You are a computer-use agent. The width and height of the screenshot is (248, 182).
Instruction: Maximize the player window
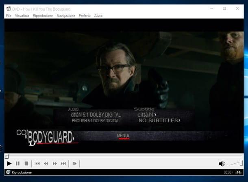click(x=224, y=9)
